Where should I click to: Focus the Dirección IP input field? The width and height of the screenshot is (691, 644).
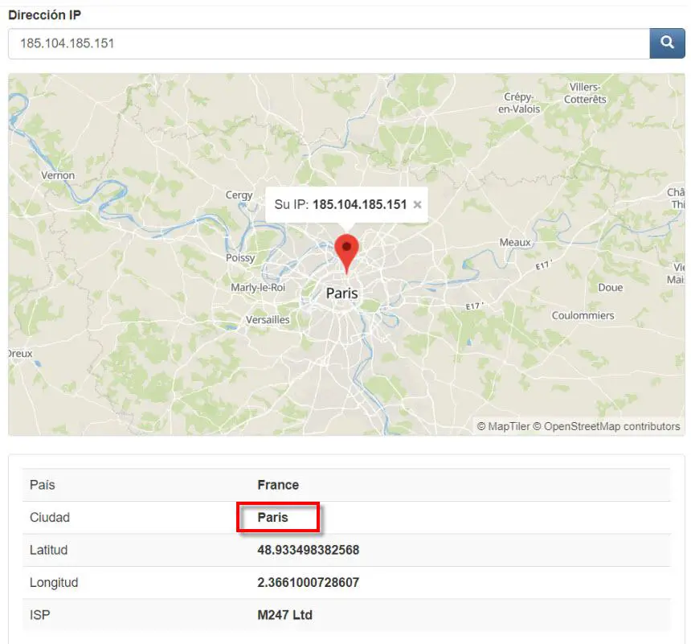pos(328,43)
